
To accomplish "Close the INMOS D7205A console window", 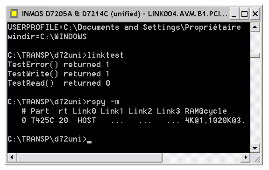I will tap(255, 14).
